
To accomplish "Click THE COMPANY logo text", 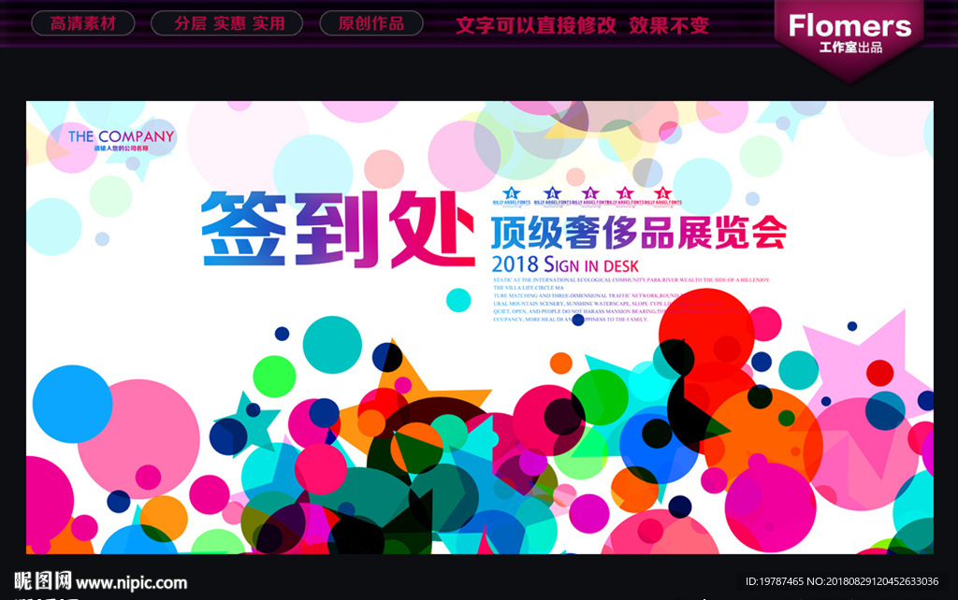I will [121, 136].
